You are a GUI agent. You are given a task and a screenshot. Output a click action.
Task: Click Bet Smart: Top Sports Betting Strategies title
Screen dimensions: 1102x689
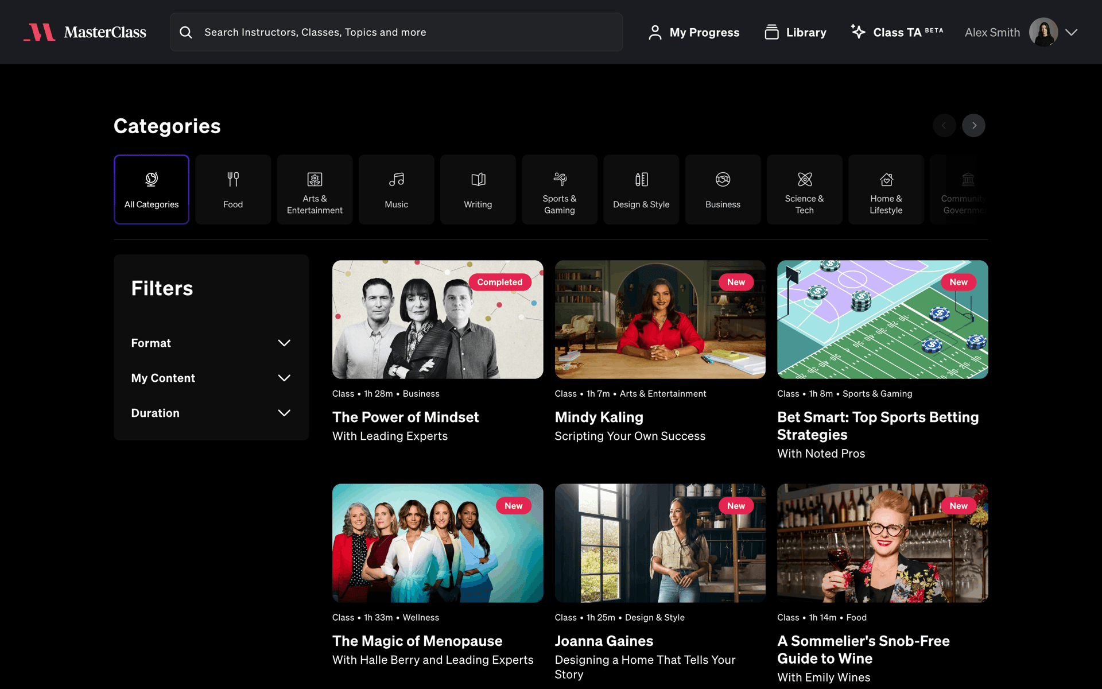pyautogui.click(x=878, y=425)
